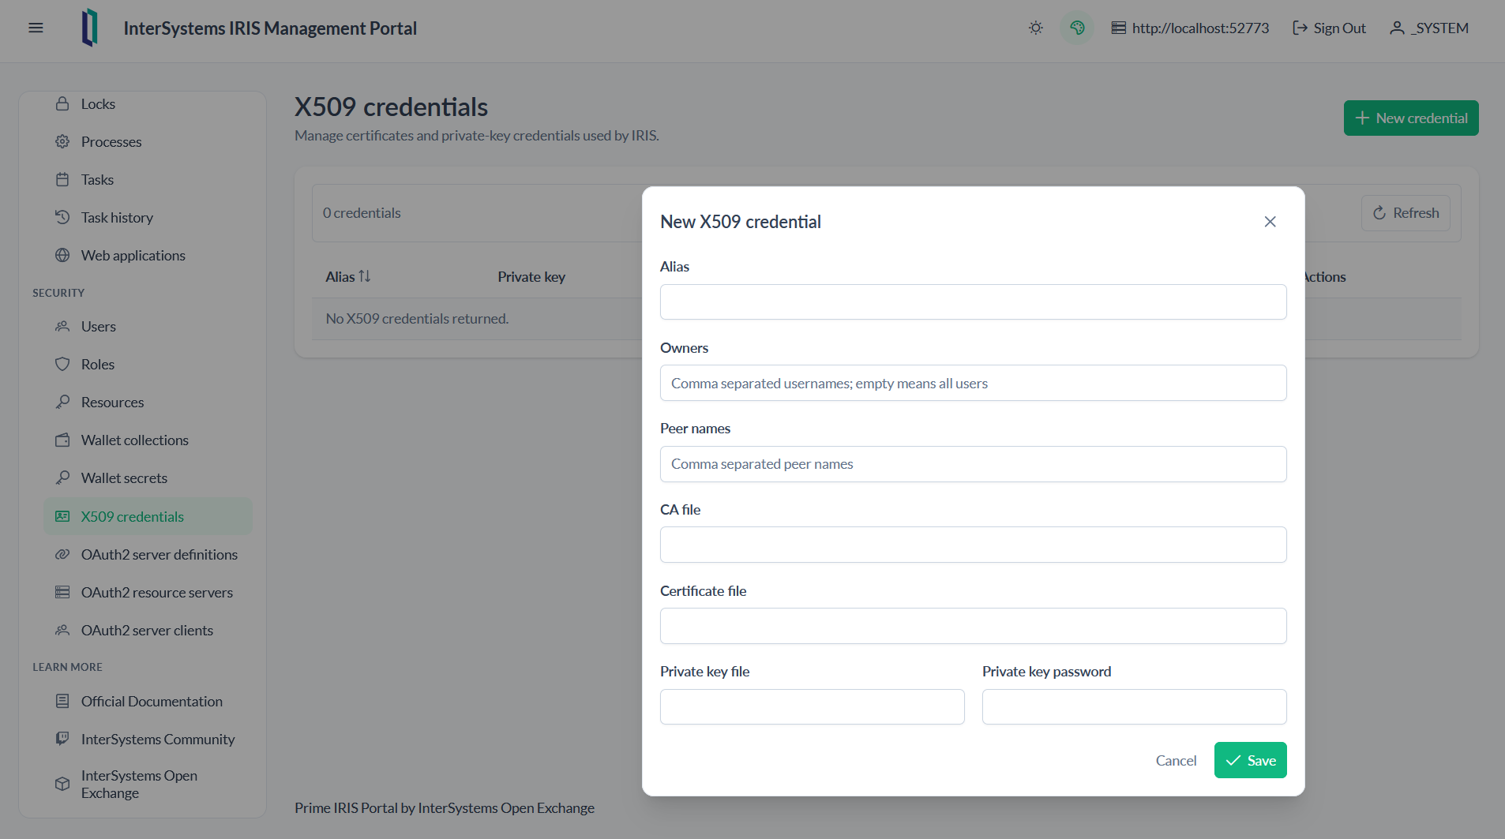
Task: Close the New X509 credential dialog
Action: click(x=1270, y=222)
